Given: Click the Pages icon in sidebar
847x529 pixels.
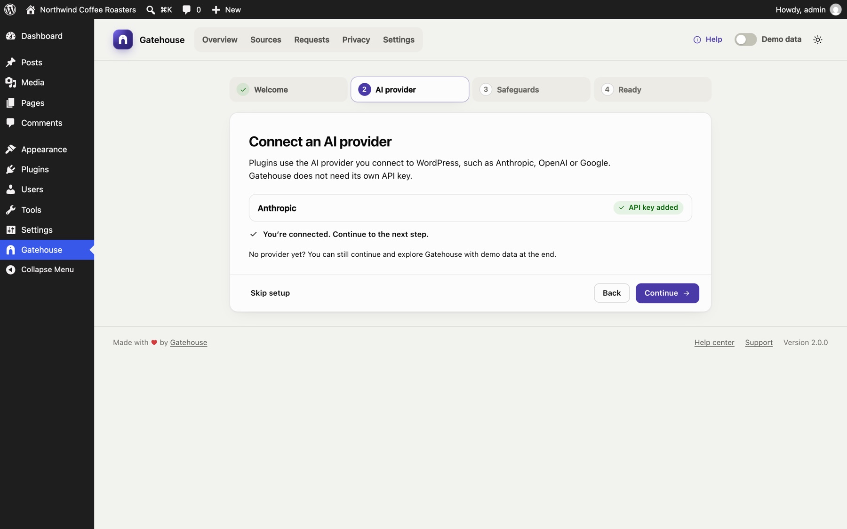Looking at the screenshot, I should point(11,103).
